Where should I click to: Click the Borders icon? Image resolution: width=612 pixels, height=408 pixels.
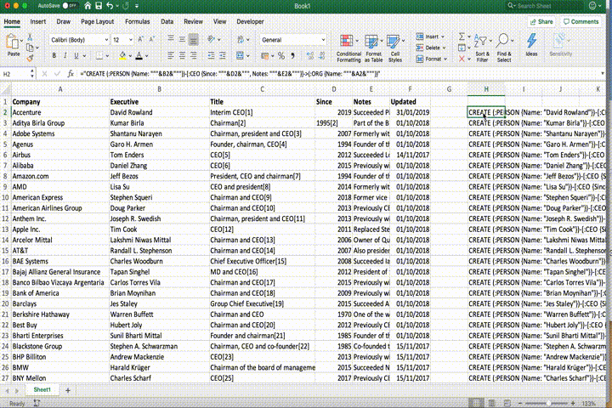pos(99,56)
